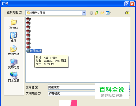
Task: Click the 文件名 input field
Action: coord(72,87)
